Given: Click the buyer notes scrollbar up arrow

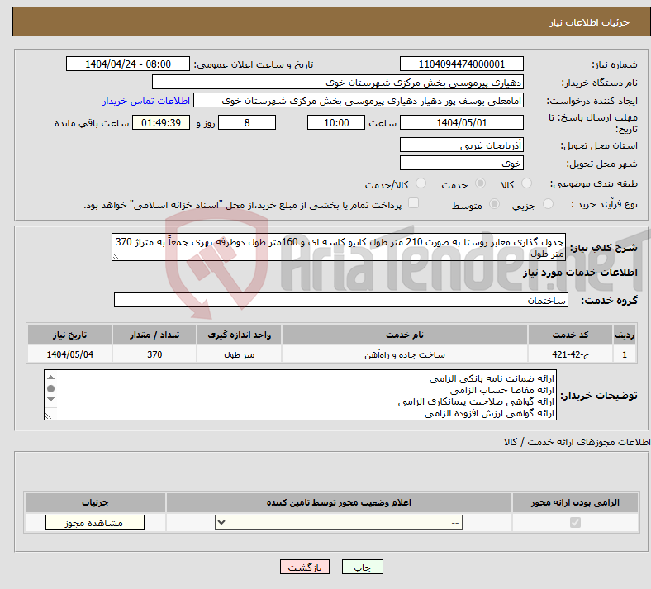Looking at the screenshot, I should point(50,378).
